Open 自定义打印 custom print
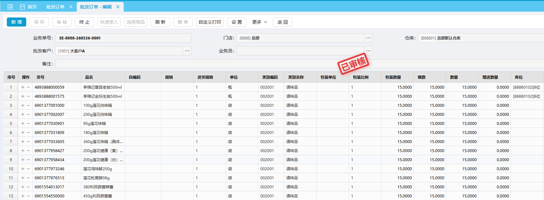 click(210, 22)
